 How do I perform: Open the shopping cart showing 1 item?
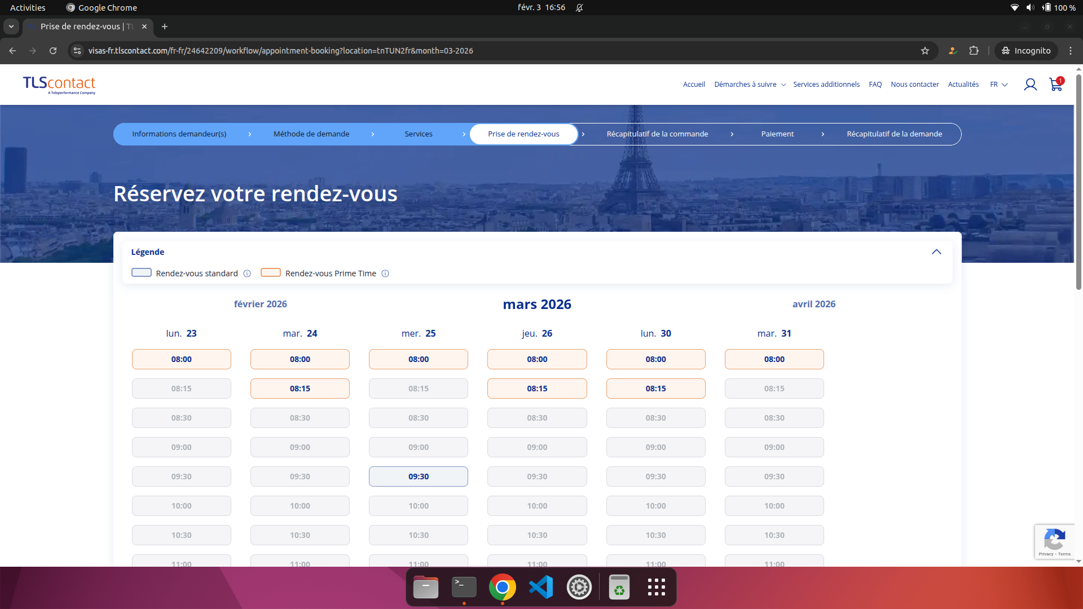[x=1055, y=85]
